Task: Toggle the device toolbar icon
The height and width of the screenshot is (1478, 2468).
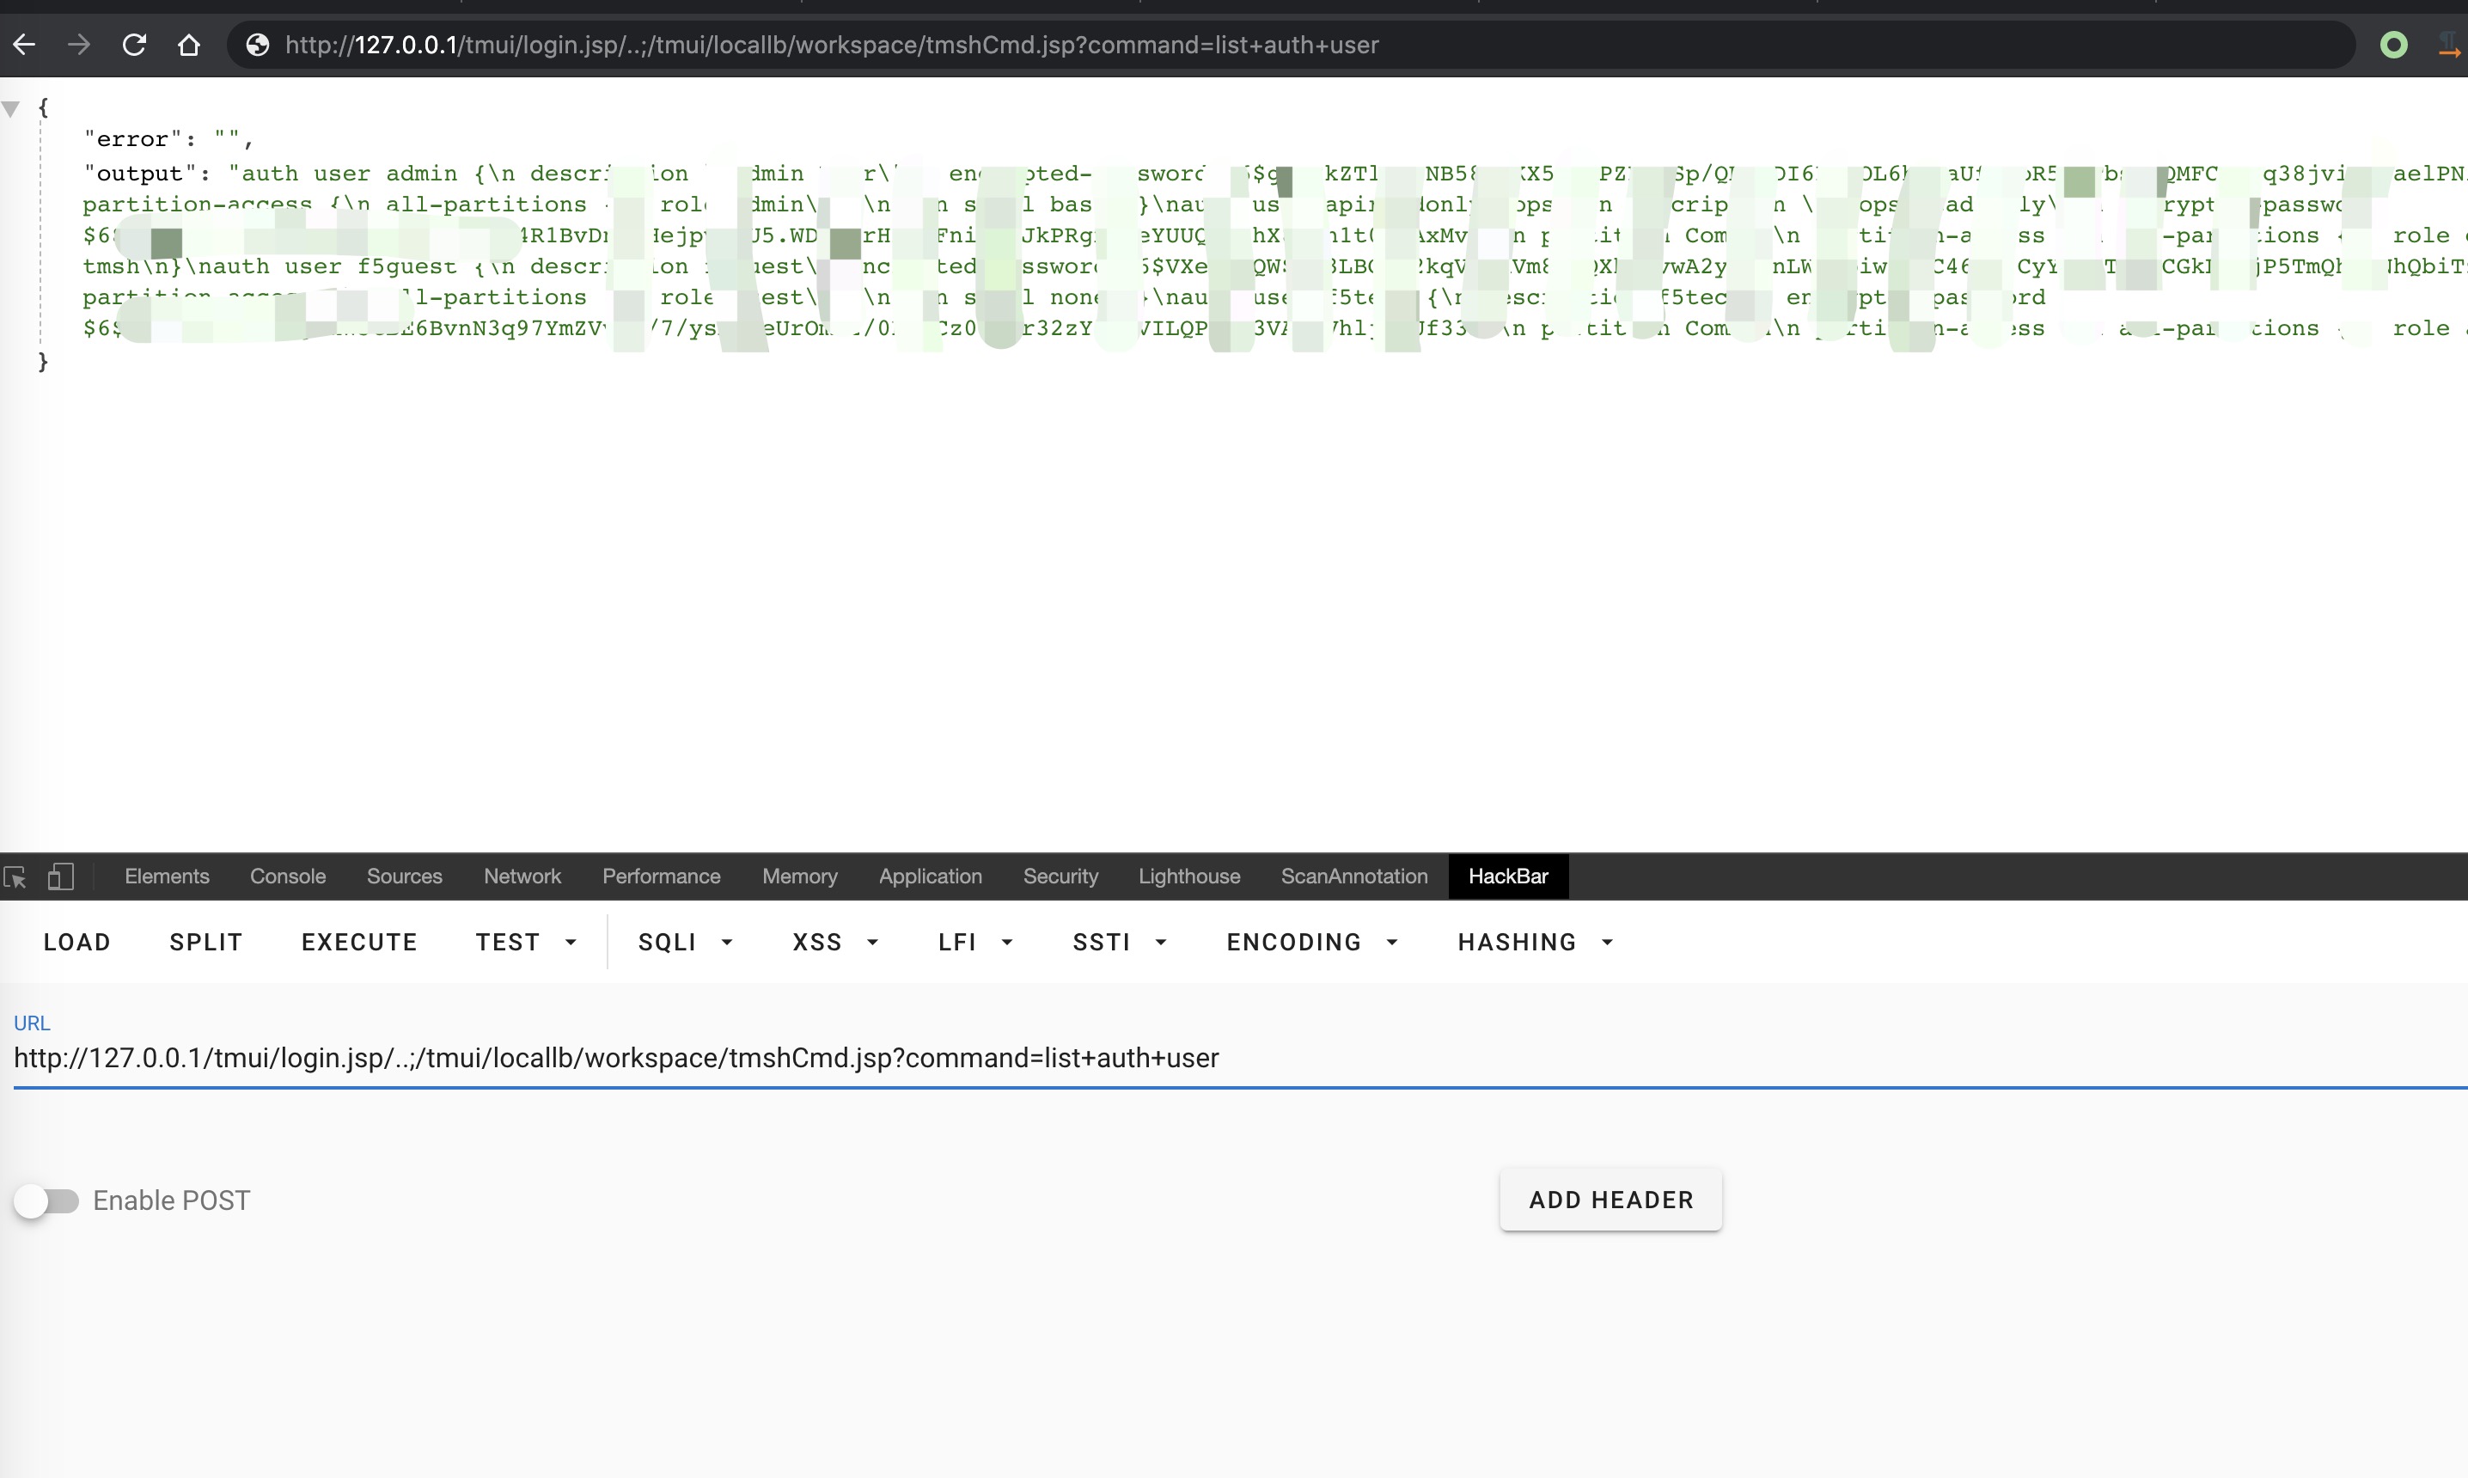Action: point(61,876)
